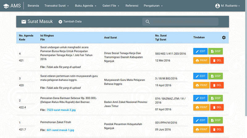Click the Tindakan column header

[x=199, y=37]
